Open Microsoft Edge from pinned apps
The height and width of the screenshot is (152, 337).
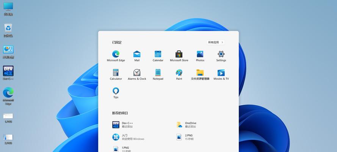116,56
